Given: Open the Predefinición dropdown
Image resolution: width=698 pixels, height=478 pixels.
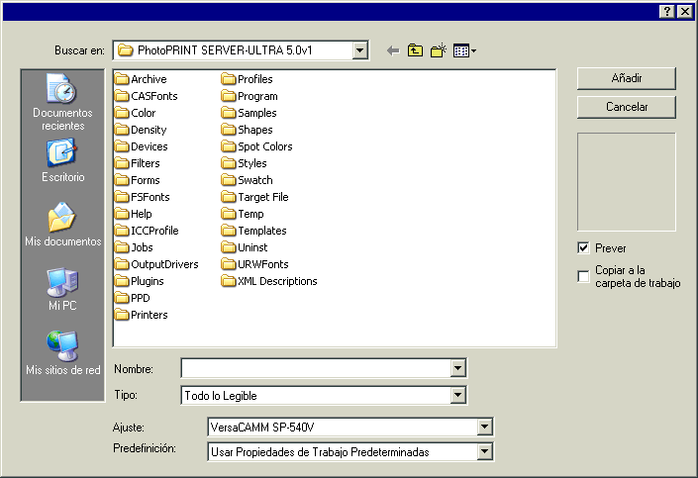Looking at the screenshot, I should (x=485, y=452).
